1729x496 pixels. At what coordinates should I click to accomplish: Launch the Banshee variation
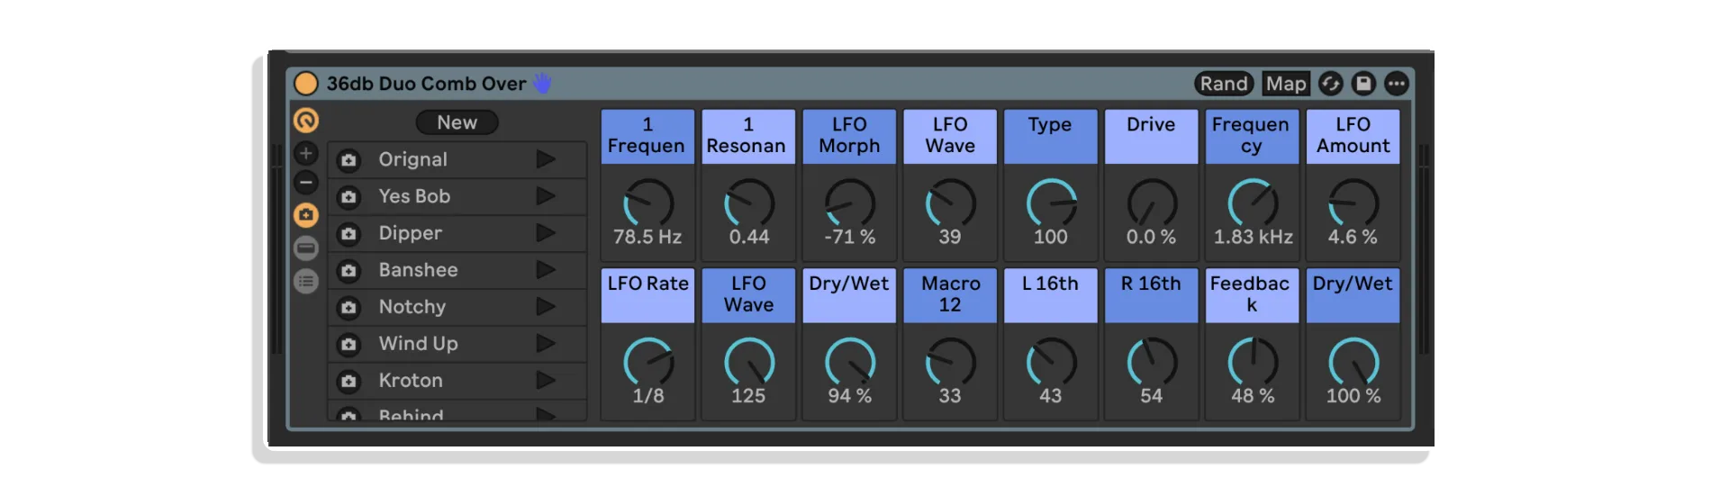pos(546,270)
